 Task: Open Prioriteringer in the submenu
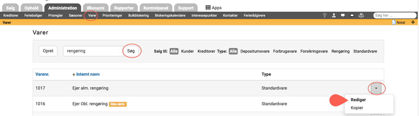point(113,15)
